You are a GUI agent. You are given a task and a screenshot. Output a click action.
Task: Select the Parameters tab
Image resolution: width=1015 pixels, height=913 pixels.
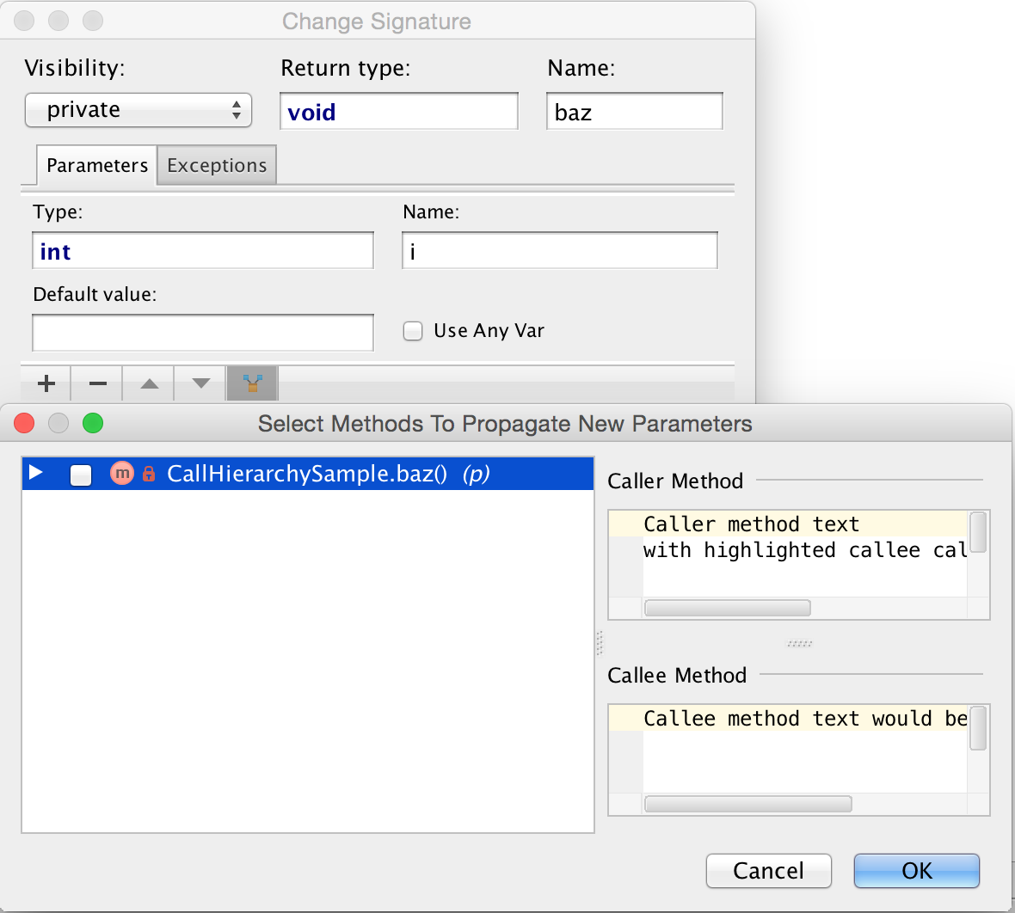[97, 165]
